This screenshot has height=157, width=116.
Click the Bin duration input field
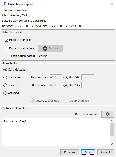[x=56, y=85]
